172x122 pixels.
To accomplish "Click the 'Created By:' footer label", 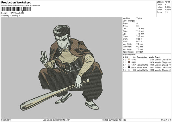I will [6, 120].
